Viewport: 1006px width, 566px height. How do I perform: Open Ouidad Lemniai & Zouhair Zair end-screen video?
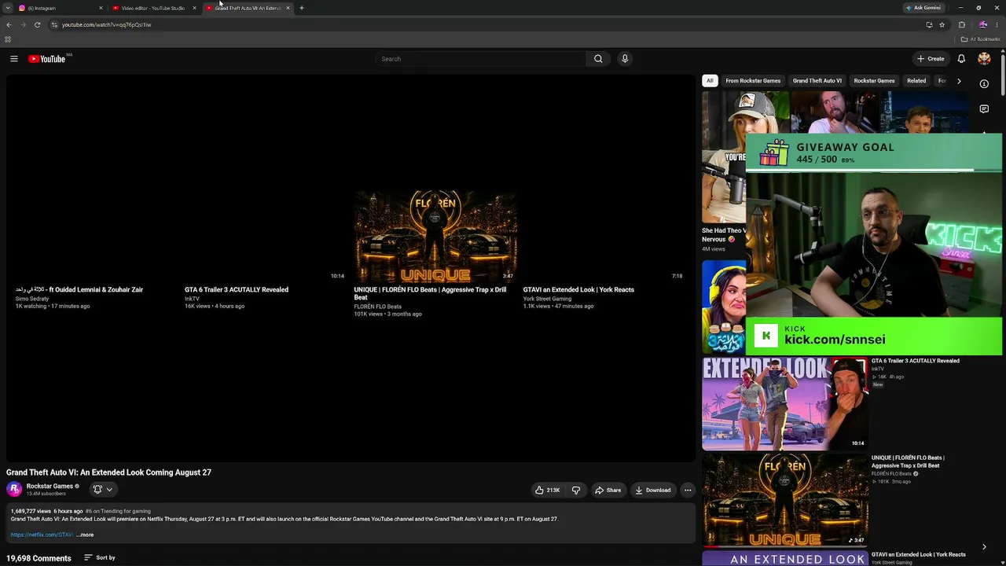pos(79,289)
